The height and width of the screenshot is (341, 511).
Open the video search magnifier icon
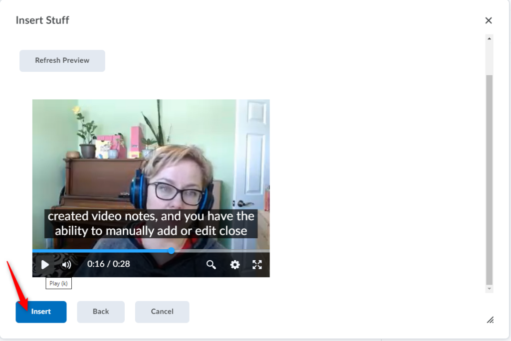pos(211,265)
